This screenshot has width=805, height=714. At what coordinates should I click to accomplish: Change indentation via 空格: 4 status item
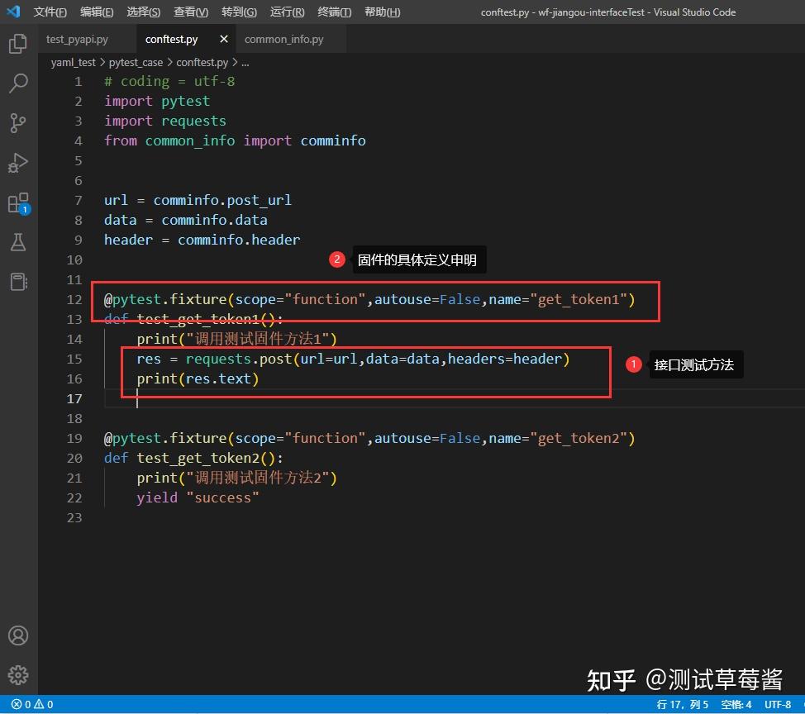pyautogui.click(x=736, y=704)
